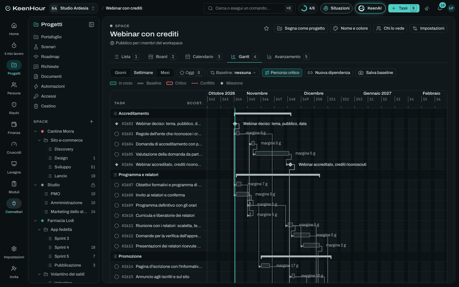Open Roadmap in the Progetti panel
This screenshot has width=459, height=287.
pos(50,57)
